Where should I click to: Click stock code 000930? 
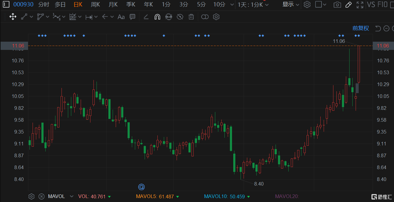click(23, 5)
